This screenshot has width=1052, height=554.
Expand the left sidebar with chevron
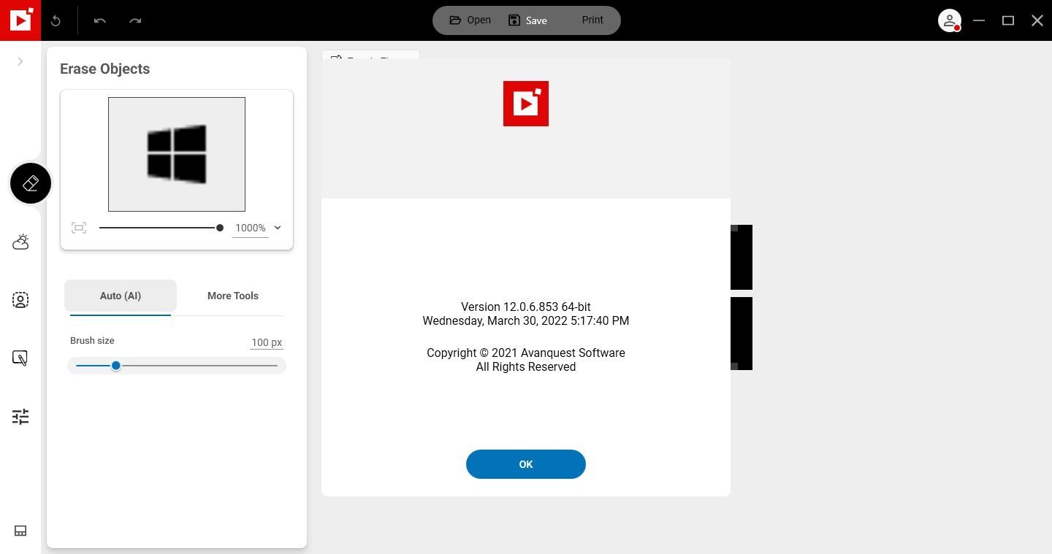click(x=20, y=61)
